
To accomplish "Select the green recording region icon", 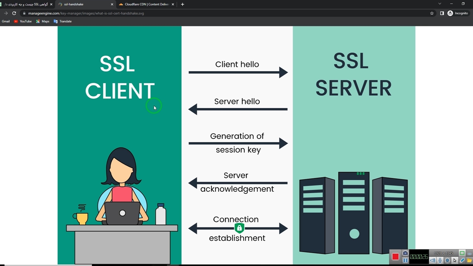I will (x=462, y=253).
